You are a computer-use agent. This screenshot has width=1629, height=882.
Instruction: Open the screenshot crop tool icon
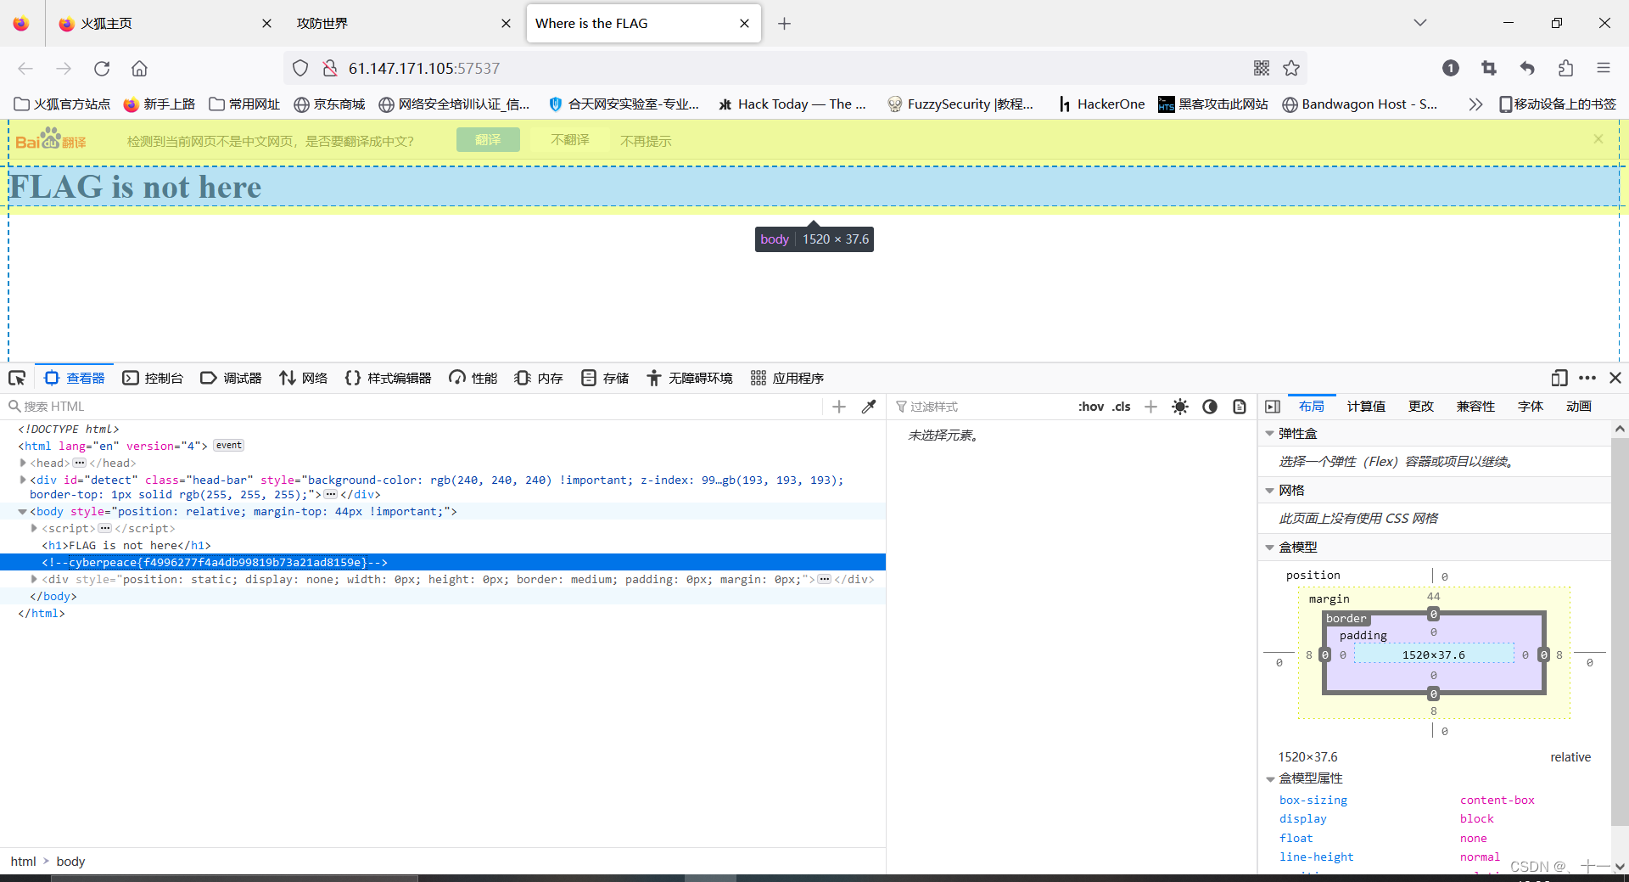(1489, 68)
